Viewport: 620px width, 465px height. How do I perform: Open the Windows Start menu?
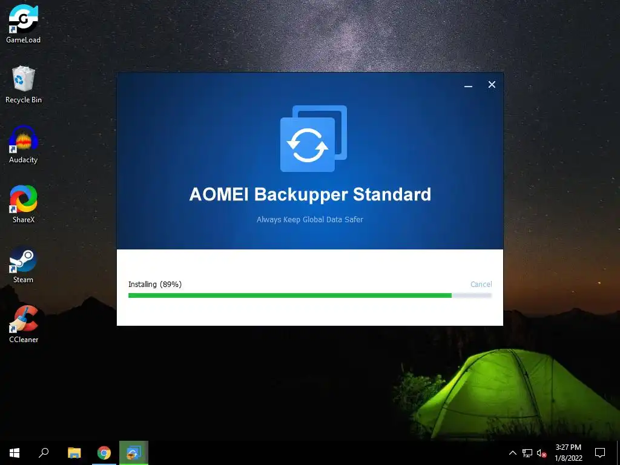tap(15, 453)
